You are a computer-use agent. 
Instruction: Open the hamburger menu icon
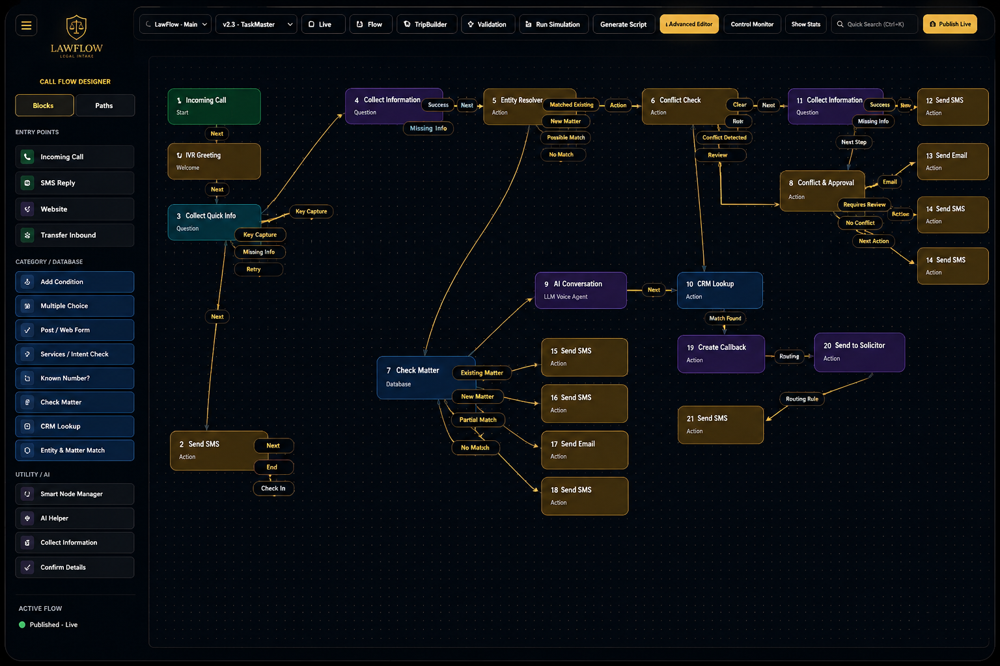[26, 25]
